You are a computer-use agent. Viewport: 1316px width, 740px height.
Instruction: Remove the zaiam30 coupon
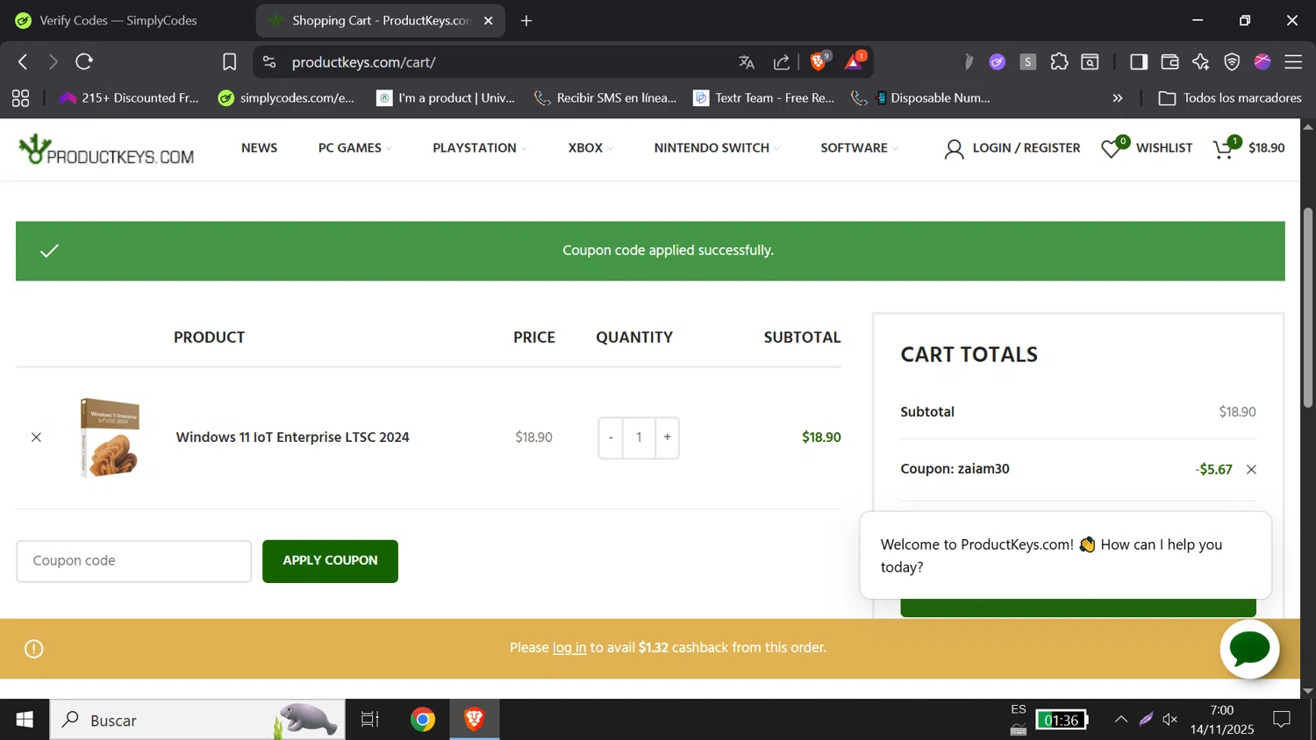1251,469
